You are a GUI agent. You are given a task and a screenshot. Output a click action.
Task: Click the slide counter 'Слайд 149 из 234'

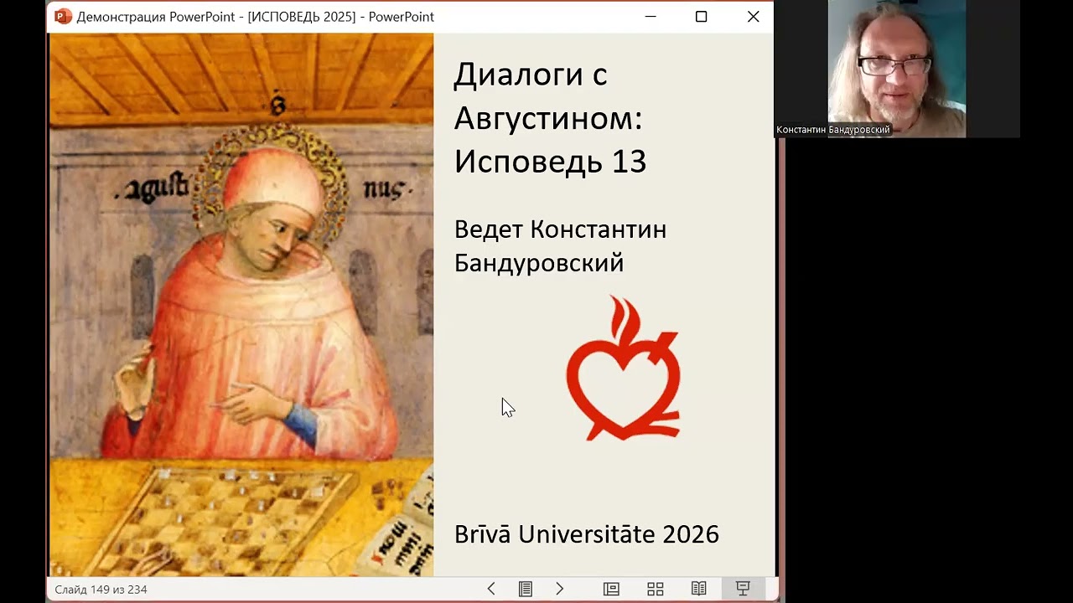(x=101, y=590)
